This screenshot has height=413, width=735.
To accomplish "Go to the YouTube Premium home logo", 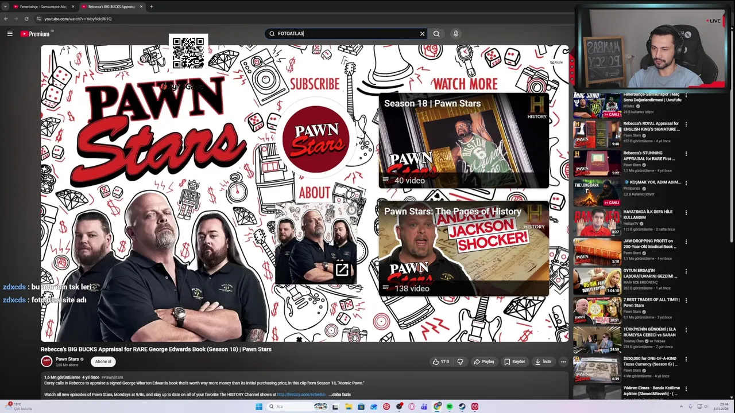I will [x=35, y=34].
